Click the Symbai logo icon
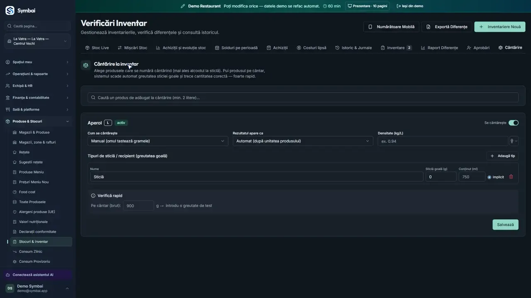The width and height of the screenshot is (531, 298). (x=10, y=10)
